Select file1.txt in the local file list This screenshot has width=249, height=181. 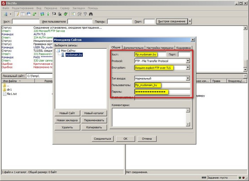tap(12, 94)
